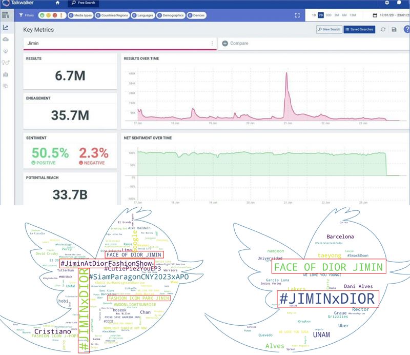Expand dashboard to fullscreen

point(297,15)
